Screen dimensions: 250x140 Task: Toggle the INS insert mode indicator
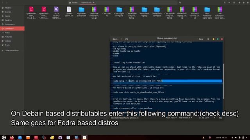(x=220, y=118)
